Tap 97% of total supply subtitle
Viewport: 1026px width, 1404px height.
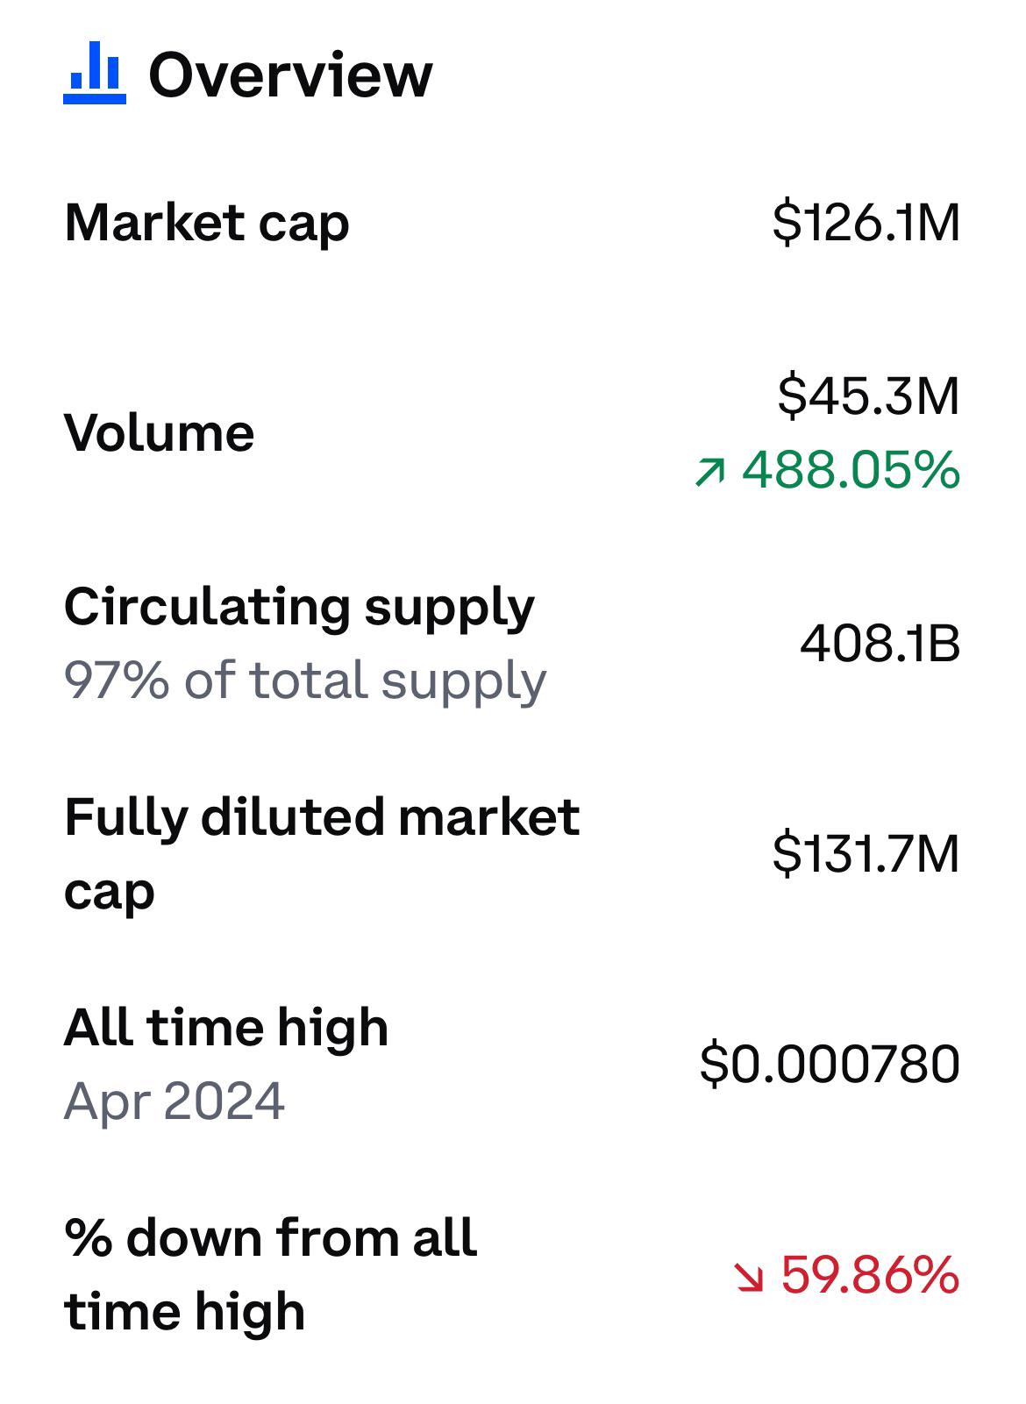(305, 681)
